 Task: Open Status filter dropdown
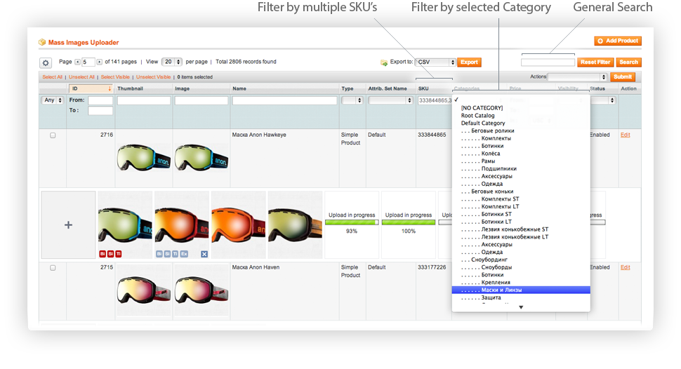click(x=603, y=100)
